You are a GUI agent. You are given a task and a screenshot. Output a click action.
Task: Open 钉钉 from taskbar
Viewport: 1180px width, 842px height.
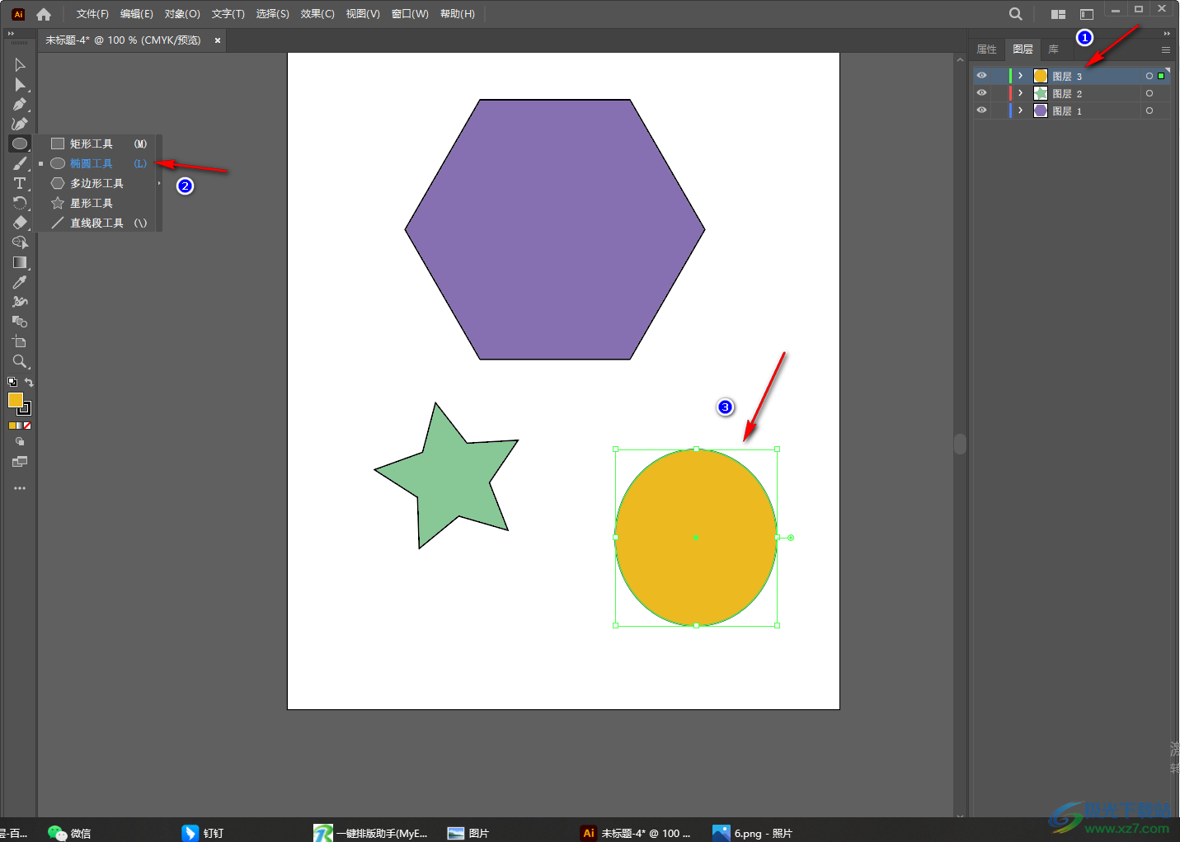pos(203,833)
